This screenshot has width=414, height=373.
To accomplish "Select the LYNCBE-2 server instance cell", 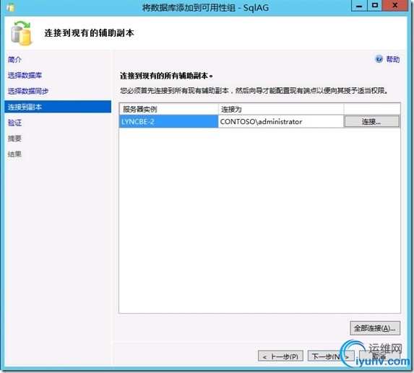I will [x=168, y=121].
